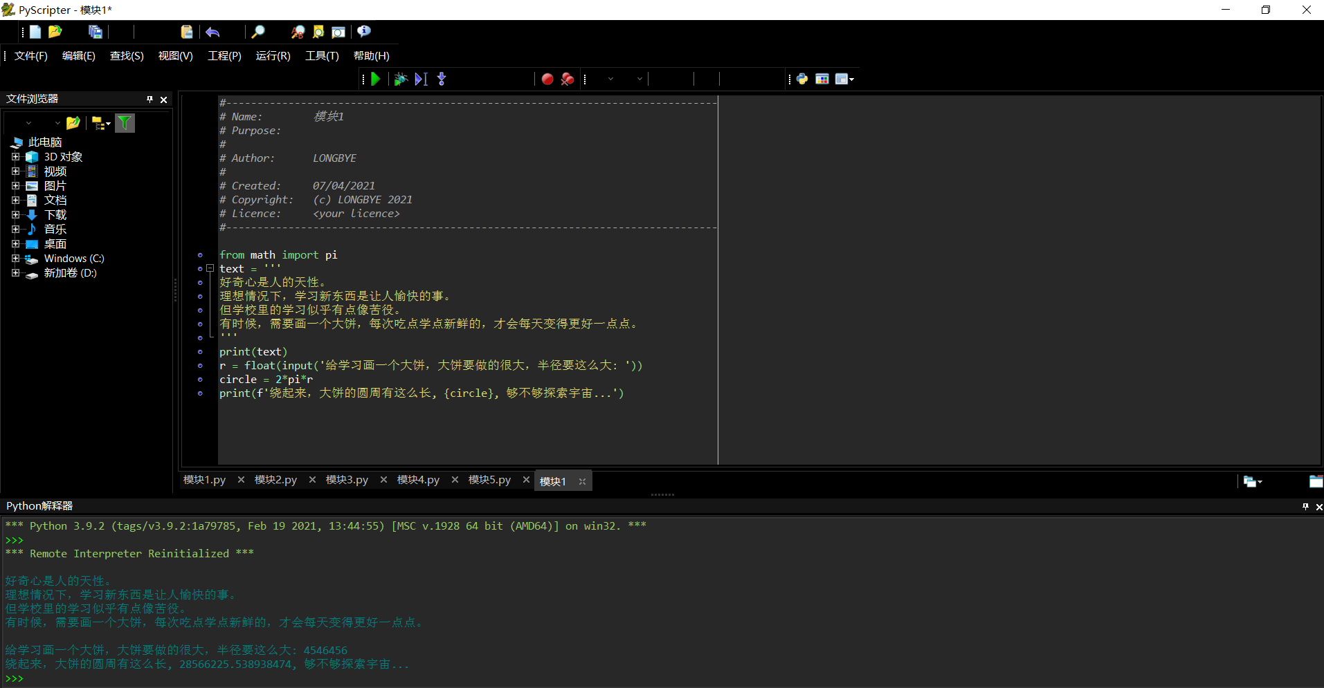Paste from clipboard toolbar icon
Viewport: 1324px width, 688px height.
tap(187, 32)
